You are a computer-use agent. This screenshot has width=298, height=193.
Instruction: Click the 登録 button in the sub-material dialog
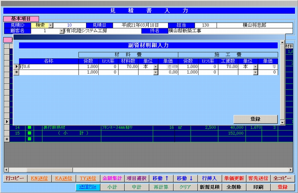pos(255,119)
